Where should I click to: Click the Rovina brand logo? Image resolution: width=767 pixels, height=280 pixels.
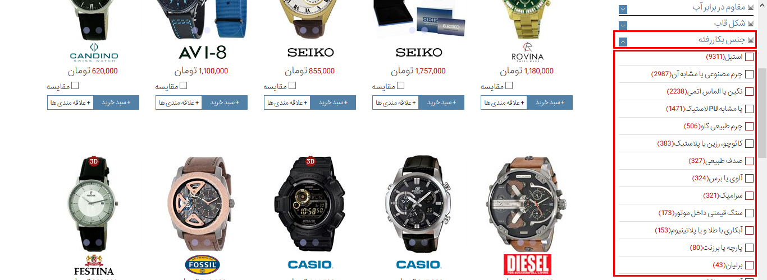527,52
